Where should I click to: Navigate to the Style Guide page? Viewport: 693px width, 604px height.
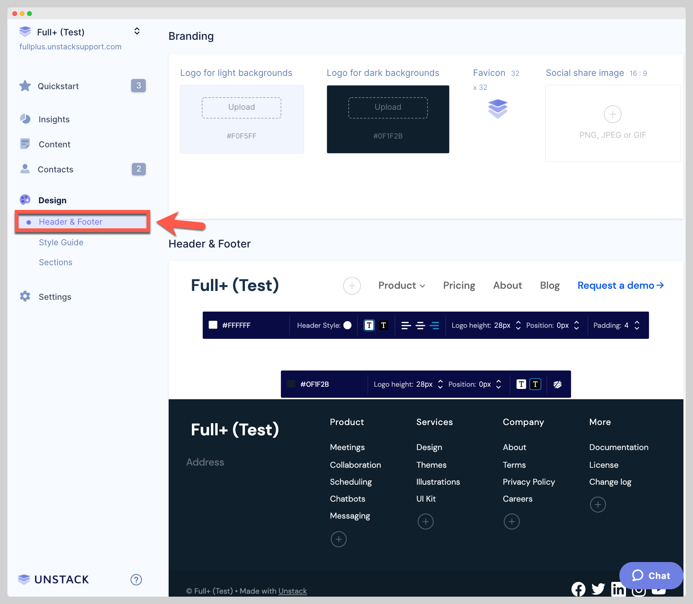pyautogui.click(x=61, y=242)
